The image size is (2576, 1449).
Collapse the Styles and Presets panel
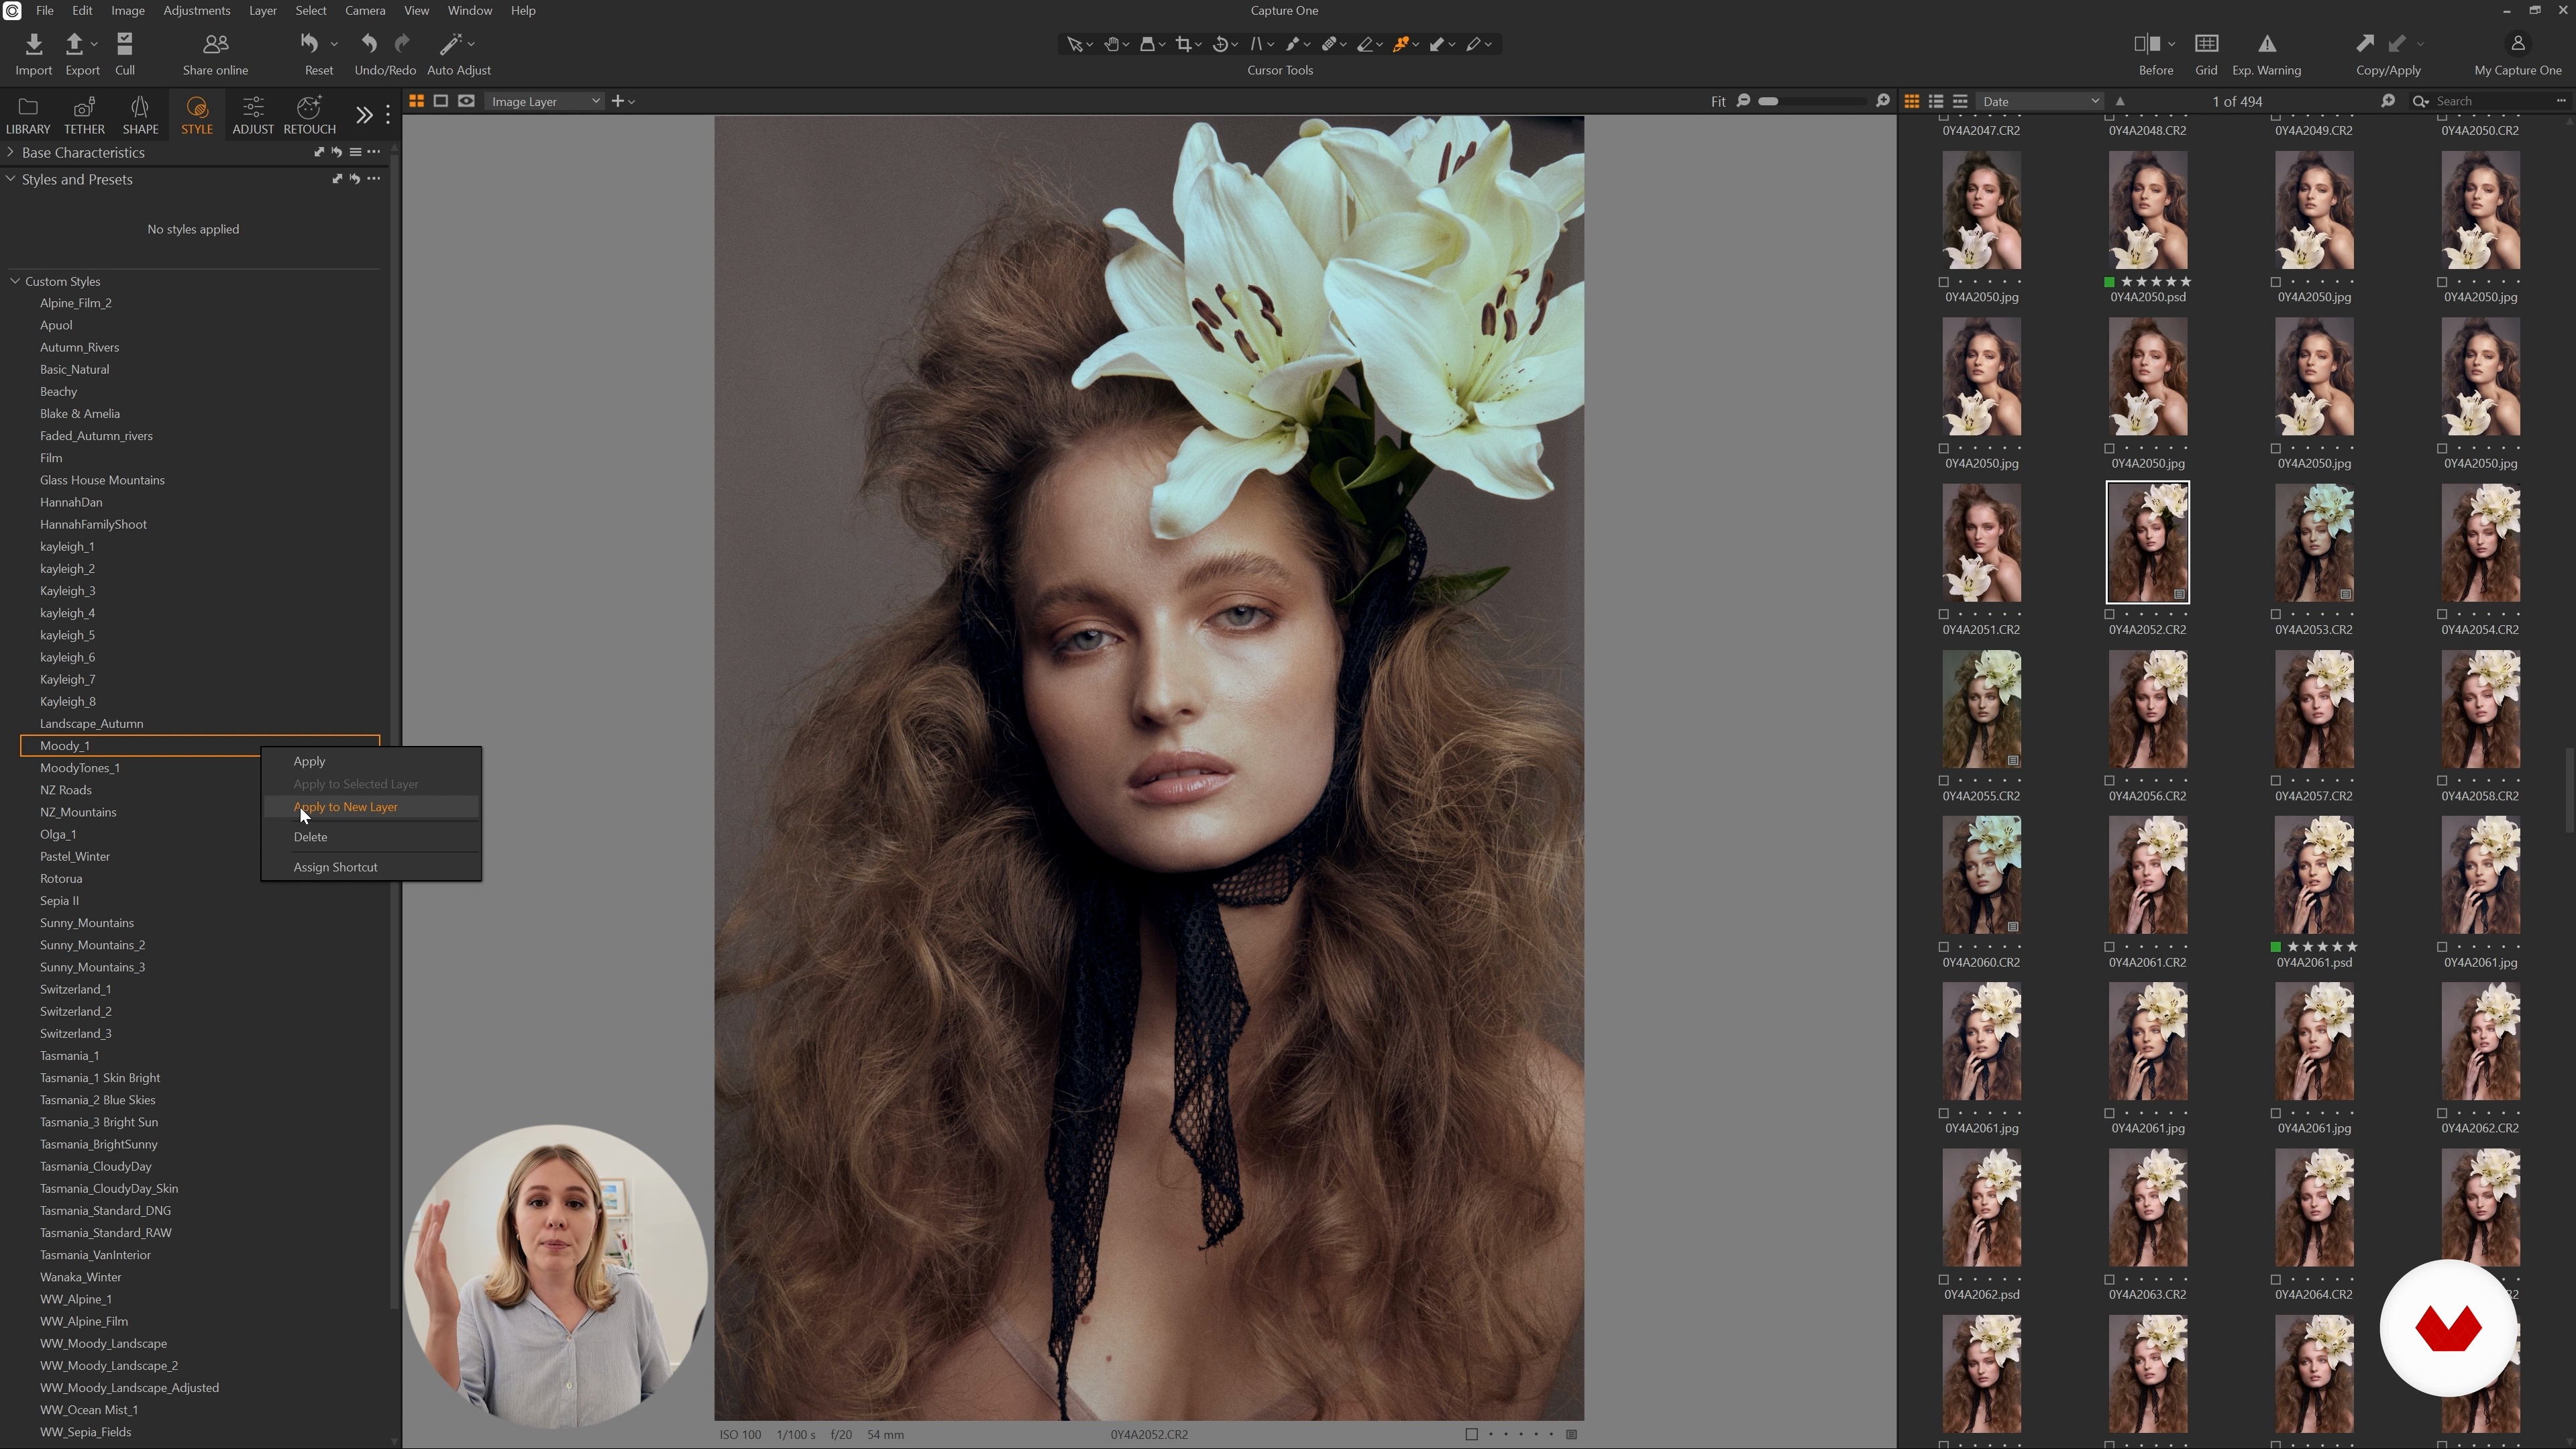coord(10,179)
